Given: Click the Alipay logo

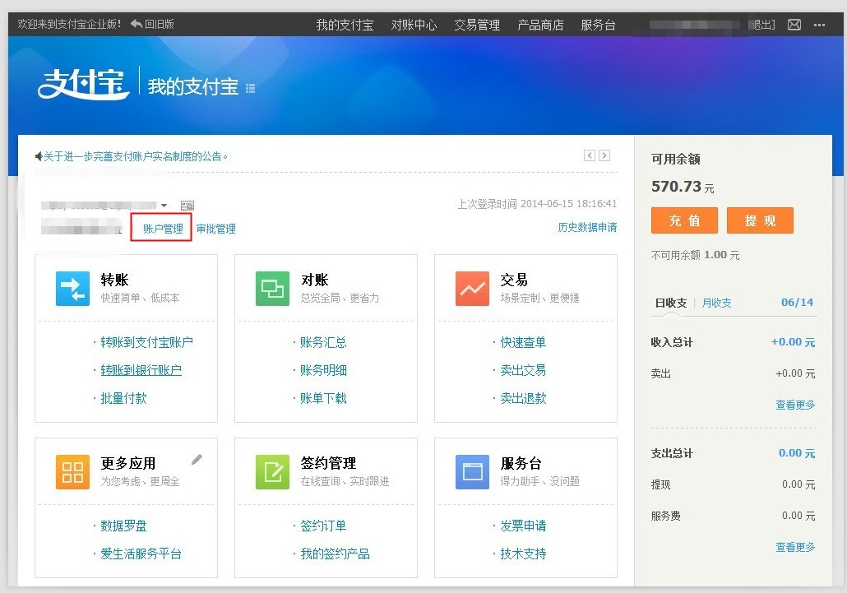Looking at the screenshot, I should (83, 84).
